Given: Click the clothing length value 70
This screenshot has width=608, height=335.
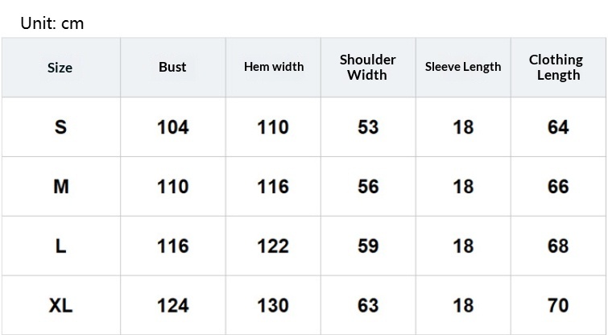Looking at the screenshot, I should pos(558,305).
